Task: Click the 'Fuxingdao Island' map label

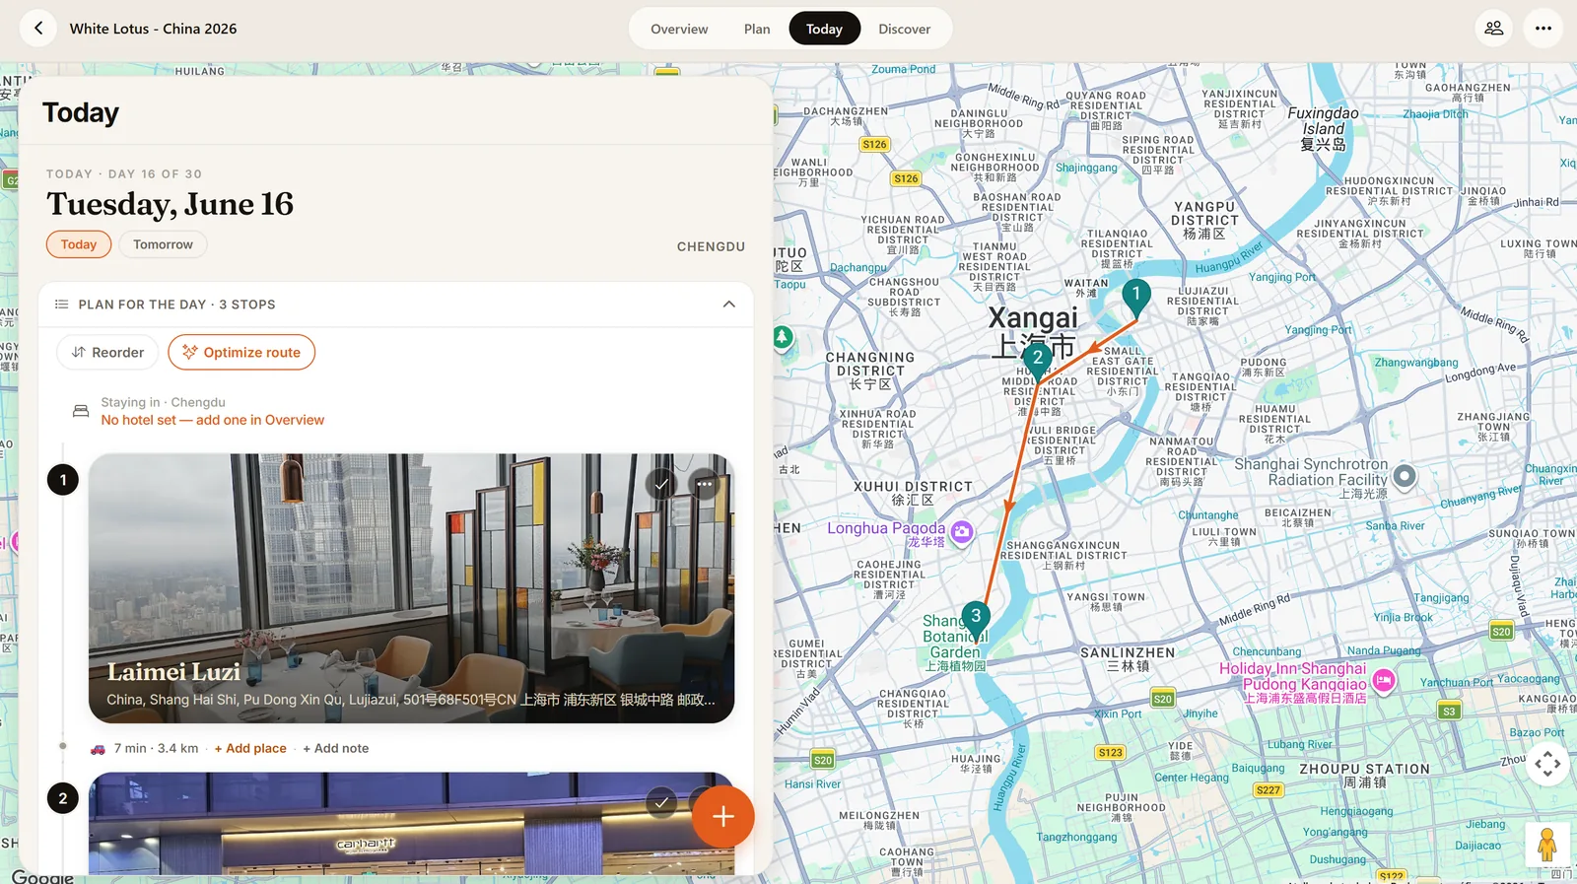Action: pos(1323,128)
